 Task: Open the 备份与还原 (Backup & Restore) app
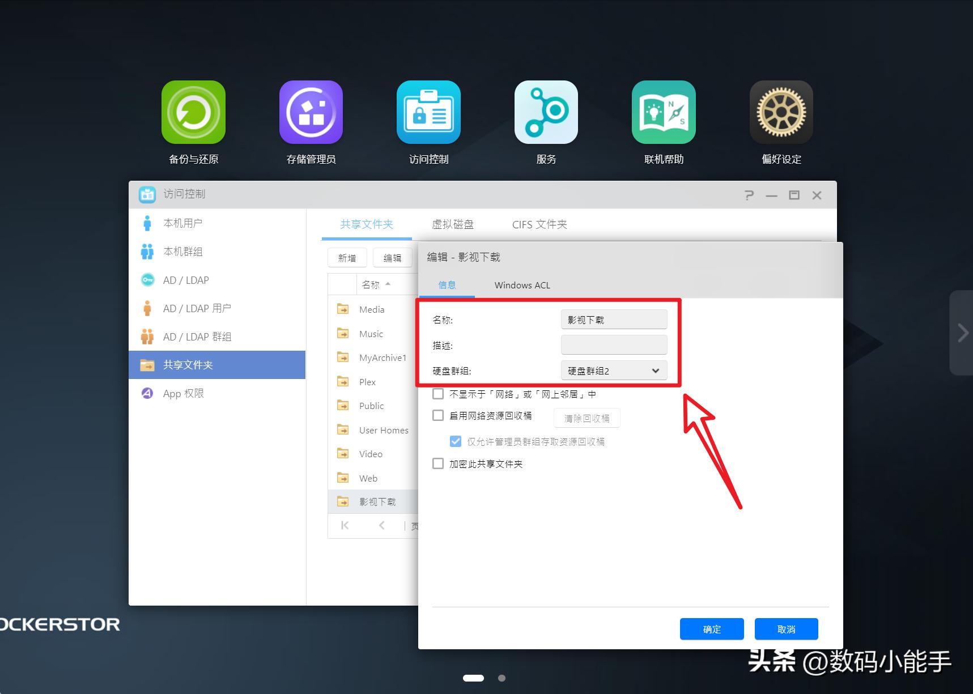193,112
